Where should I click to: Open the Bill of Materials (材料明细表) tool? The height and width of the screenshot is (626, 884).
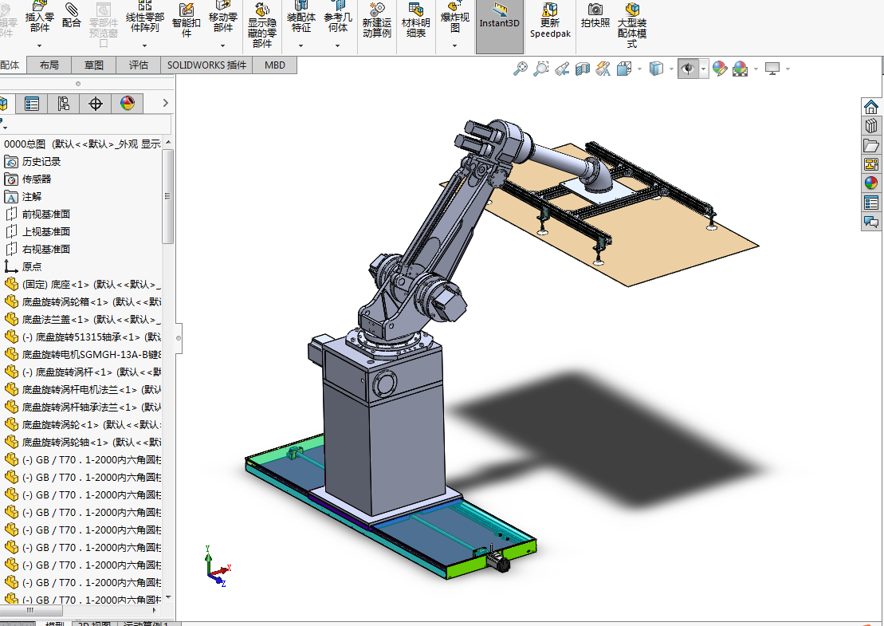click(415, 20)
